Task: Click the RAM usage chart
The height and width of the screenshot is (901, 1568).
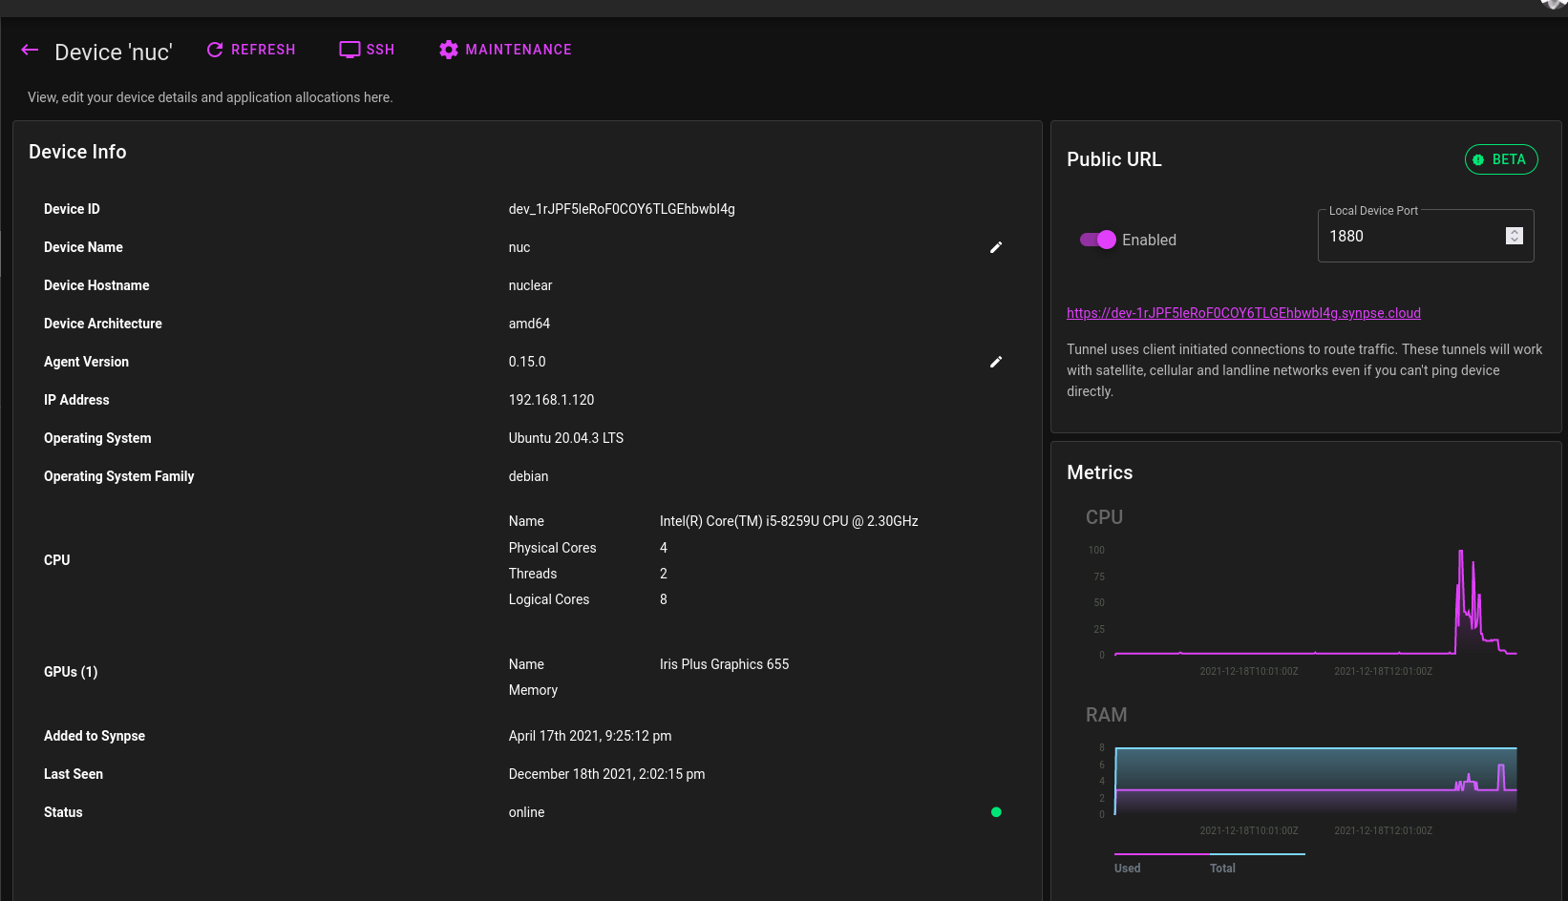Action: 1315,781
